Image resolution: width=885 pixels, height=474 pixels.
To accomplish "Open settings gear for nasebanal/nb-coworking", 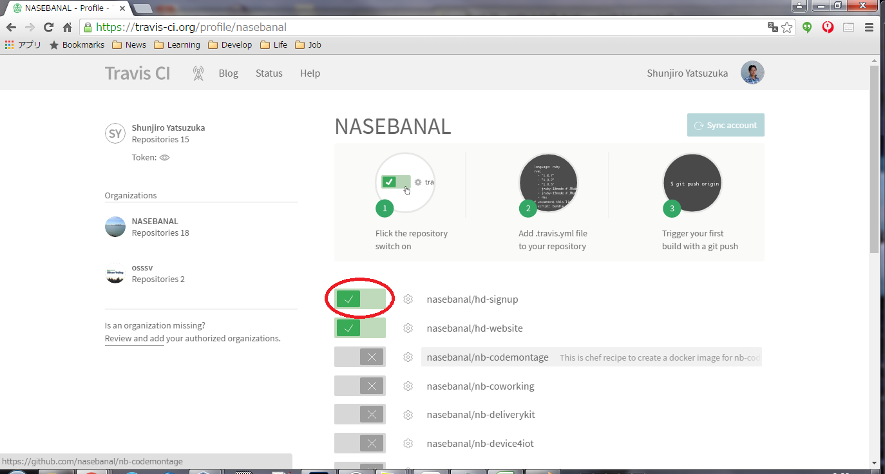I will point(408,386).
